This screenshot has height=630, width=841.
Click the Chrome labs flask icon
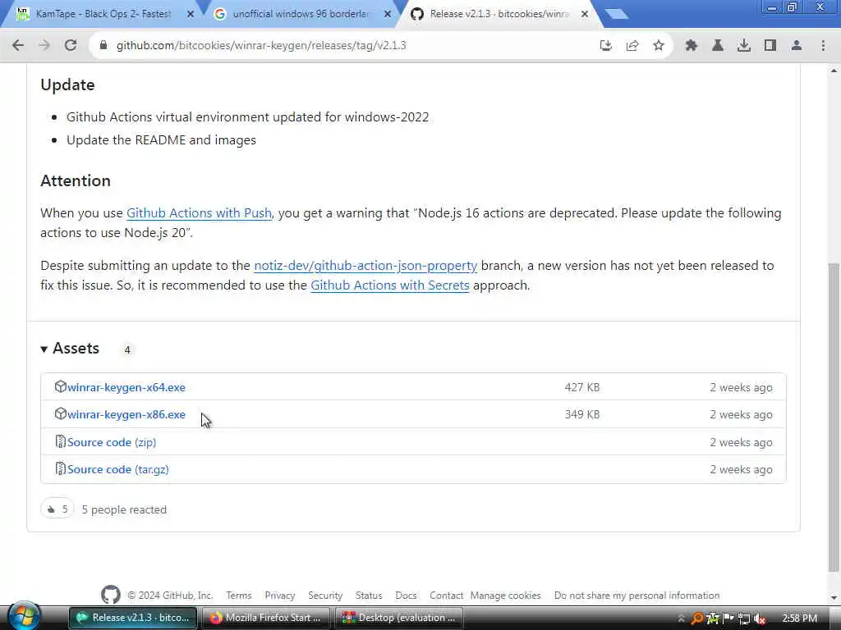coord(717,46)
